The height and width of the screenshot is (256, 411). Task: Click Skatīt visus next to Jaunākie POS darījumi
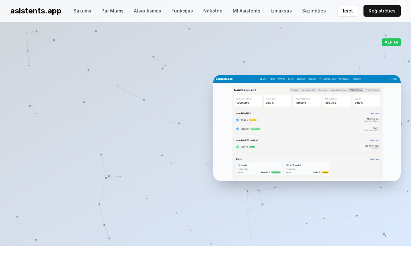(374, 140)
